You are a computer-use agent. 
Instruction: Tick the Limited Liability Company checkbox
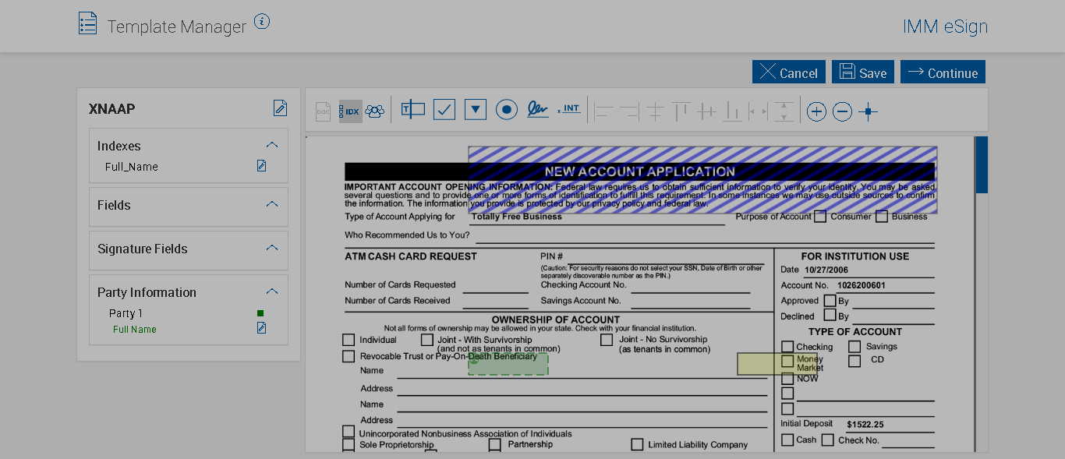tap(637, 445)
